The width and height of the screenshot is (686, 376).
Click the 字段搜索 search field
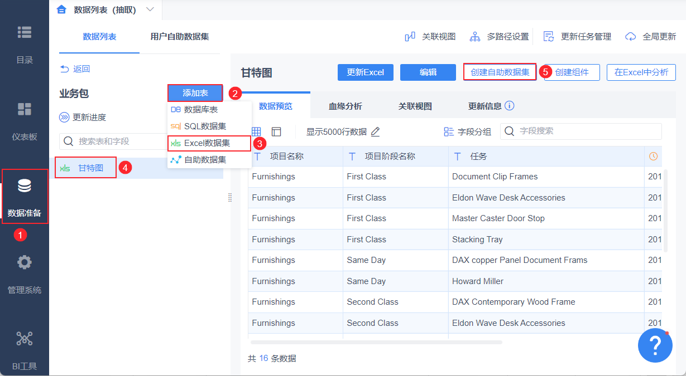coord(581,131)
